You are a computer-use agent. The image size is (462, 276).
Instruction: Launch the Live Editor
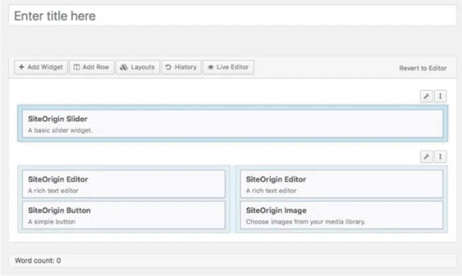click(228, 67)
